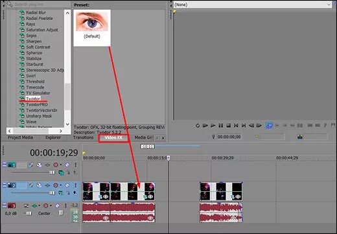The width and height of the screenshot is (337, 234).
Task: Switch to the Video FX tab
Action: (113, 137)
